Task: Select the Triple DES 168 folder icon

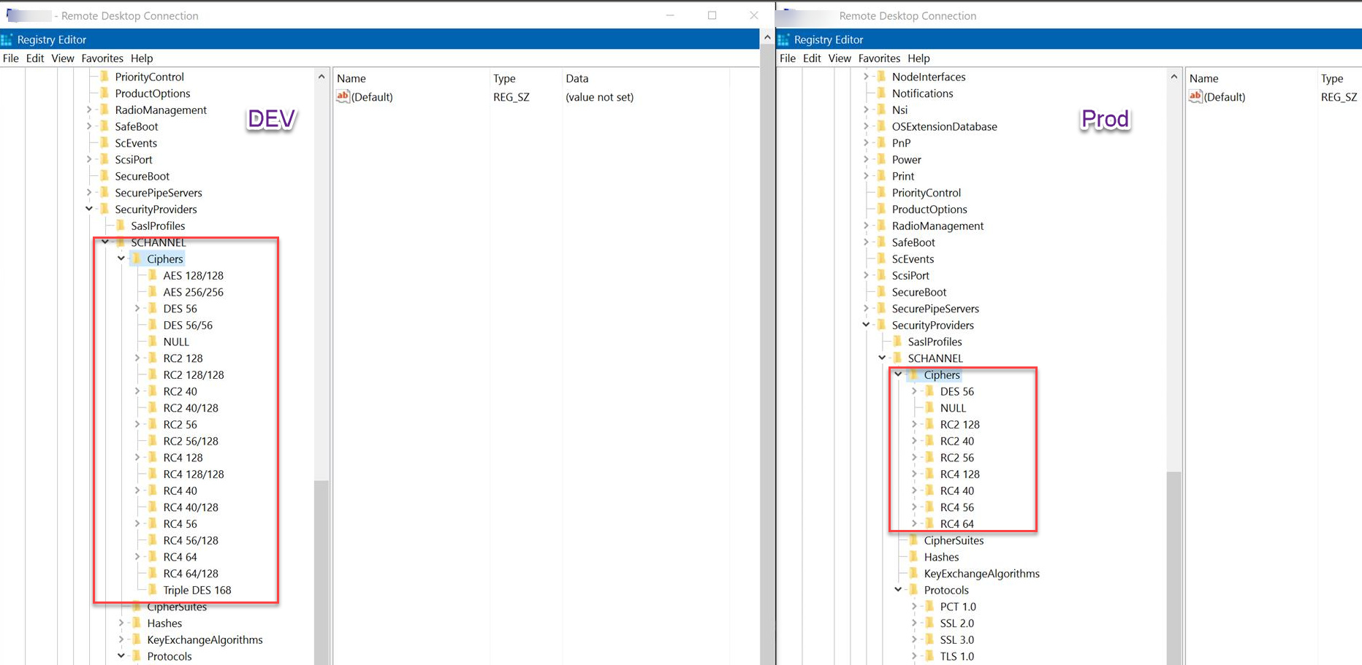Action: (152, 590)
